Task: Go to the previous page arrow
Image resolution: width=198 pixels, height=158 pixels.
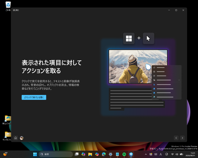Action: tap(176, 138)
